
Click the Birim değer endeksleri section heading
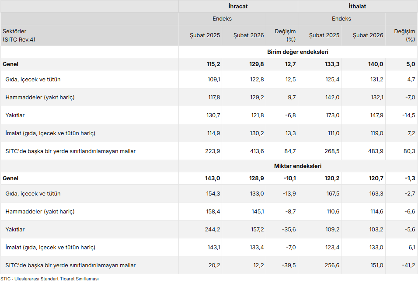point(298,52)
